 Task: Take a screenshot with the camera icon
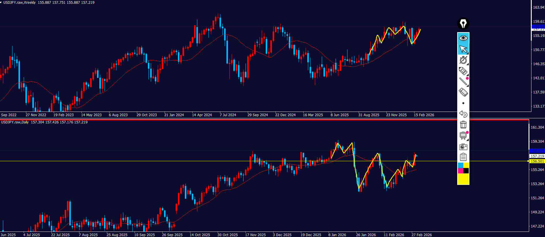pos(463,147)
